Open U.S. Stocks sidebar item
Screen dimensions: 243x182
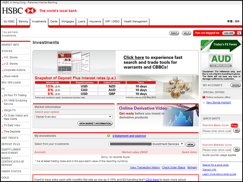pos(16,64)
